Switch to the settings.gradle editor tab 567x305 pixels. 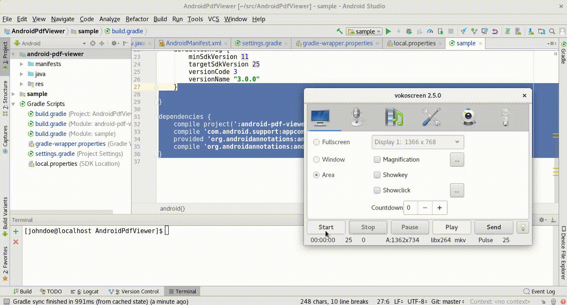pyautogui.click(x=261, y=43)
